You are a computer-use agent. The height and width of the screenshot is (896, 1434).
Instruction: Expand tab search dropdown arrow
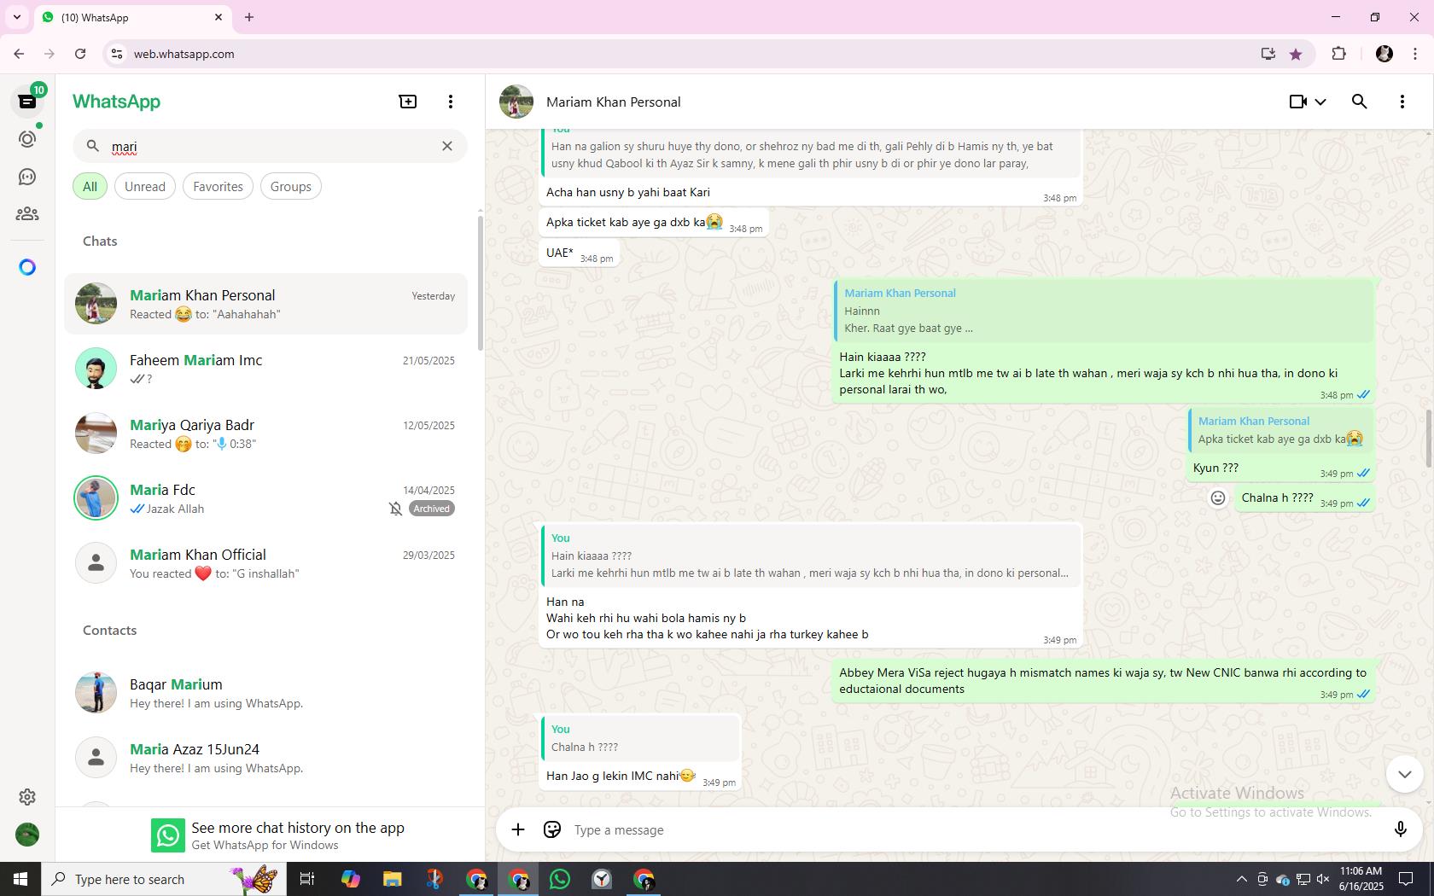(x=16, y=17)
